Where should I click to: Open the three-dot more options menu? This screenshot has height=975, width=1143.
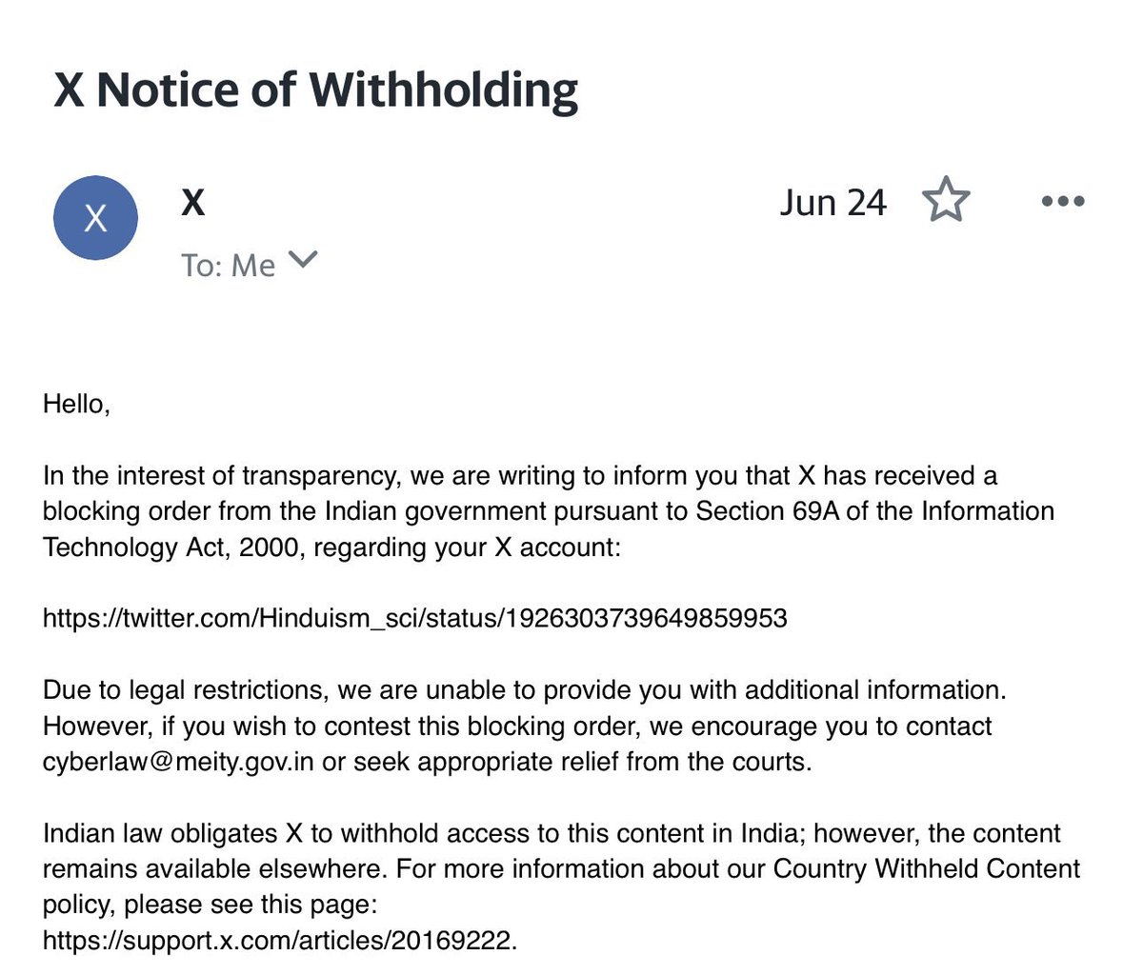click(x=1063, y=202)
